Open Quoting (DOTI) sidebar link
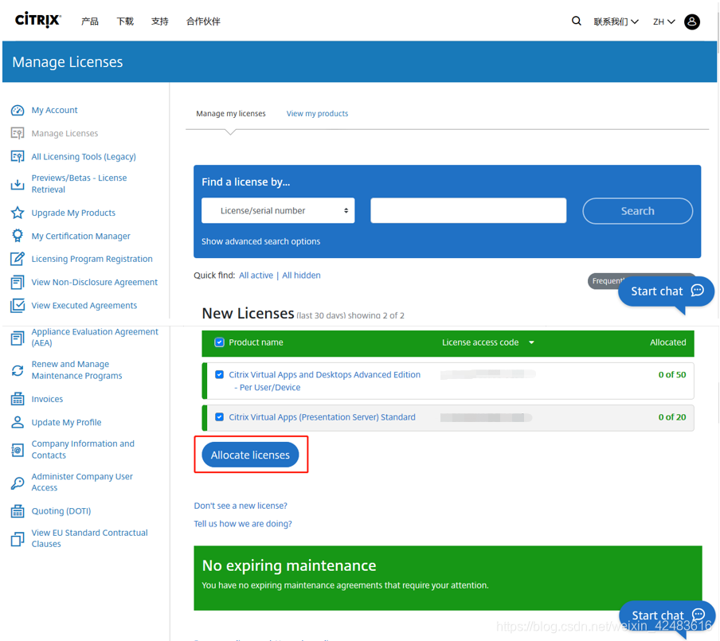This screenshot has height=641, width=720. coord(61,510)
